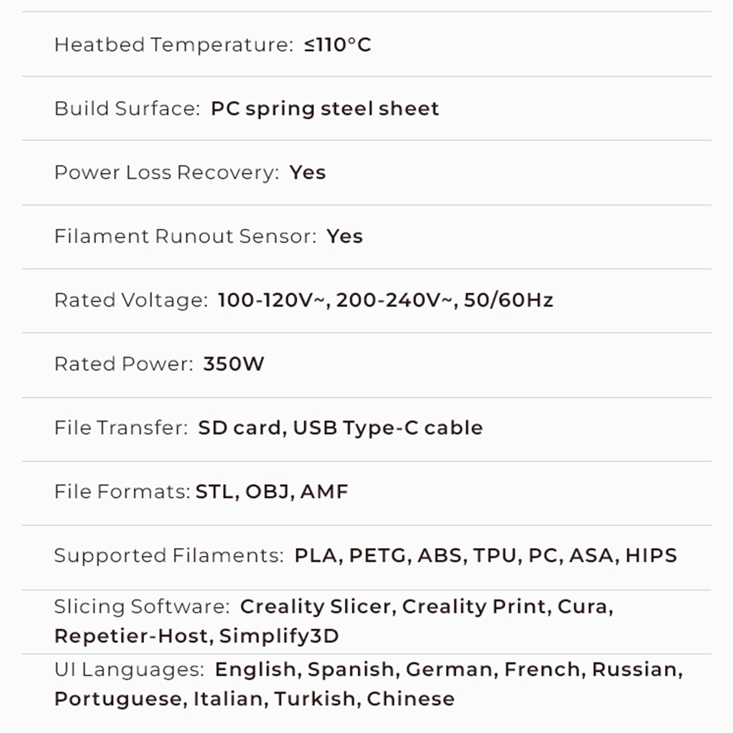Click the Supported Filaments label
The image size is (733, 733).
(x=169, y=555)
